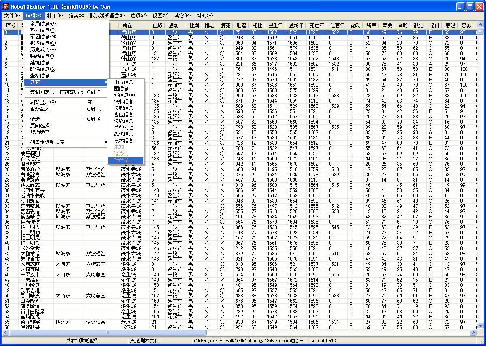Select 据点信息(C) menu entry
This screenshot has height=346, width=486.
coord(66,43)
